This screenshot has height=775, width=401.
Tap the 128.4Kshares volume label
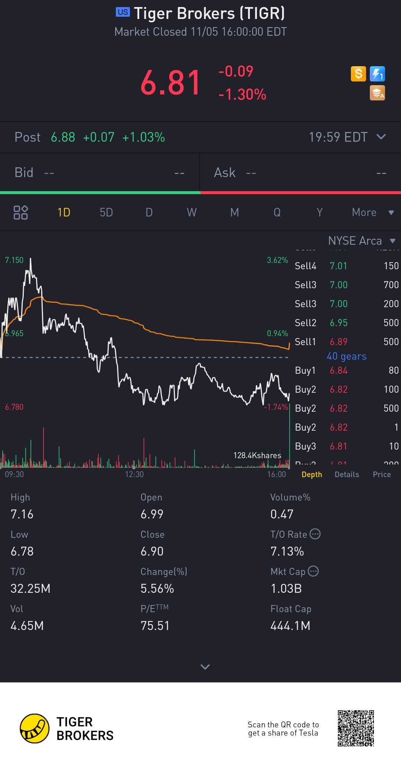pyautogui.click(x=257, y=456)
